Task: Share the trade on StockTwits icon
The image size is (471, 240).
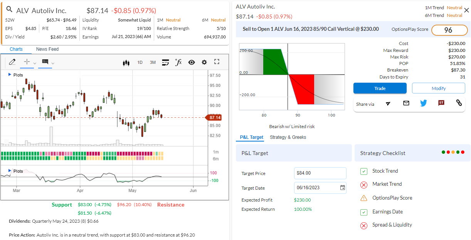Action: coord(441,103)
